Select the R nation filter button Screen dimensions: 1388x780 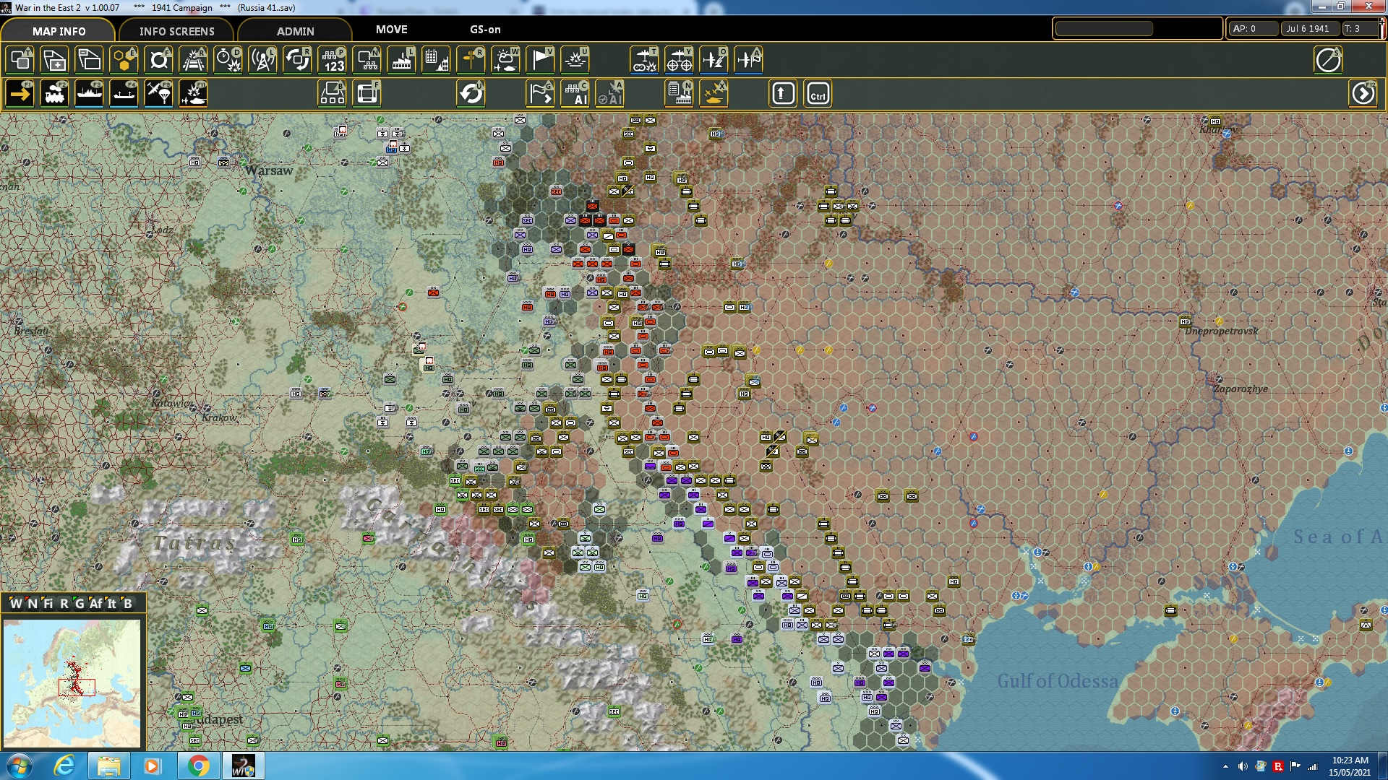tap(64, 603)
